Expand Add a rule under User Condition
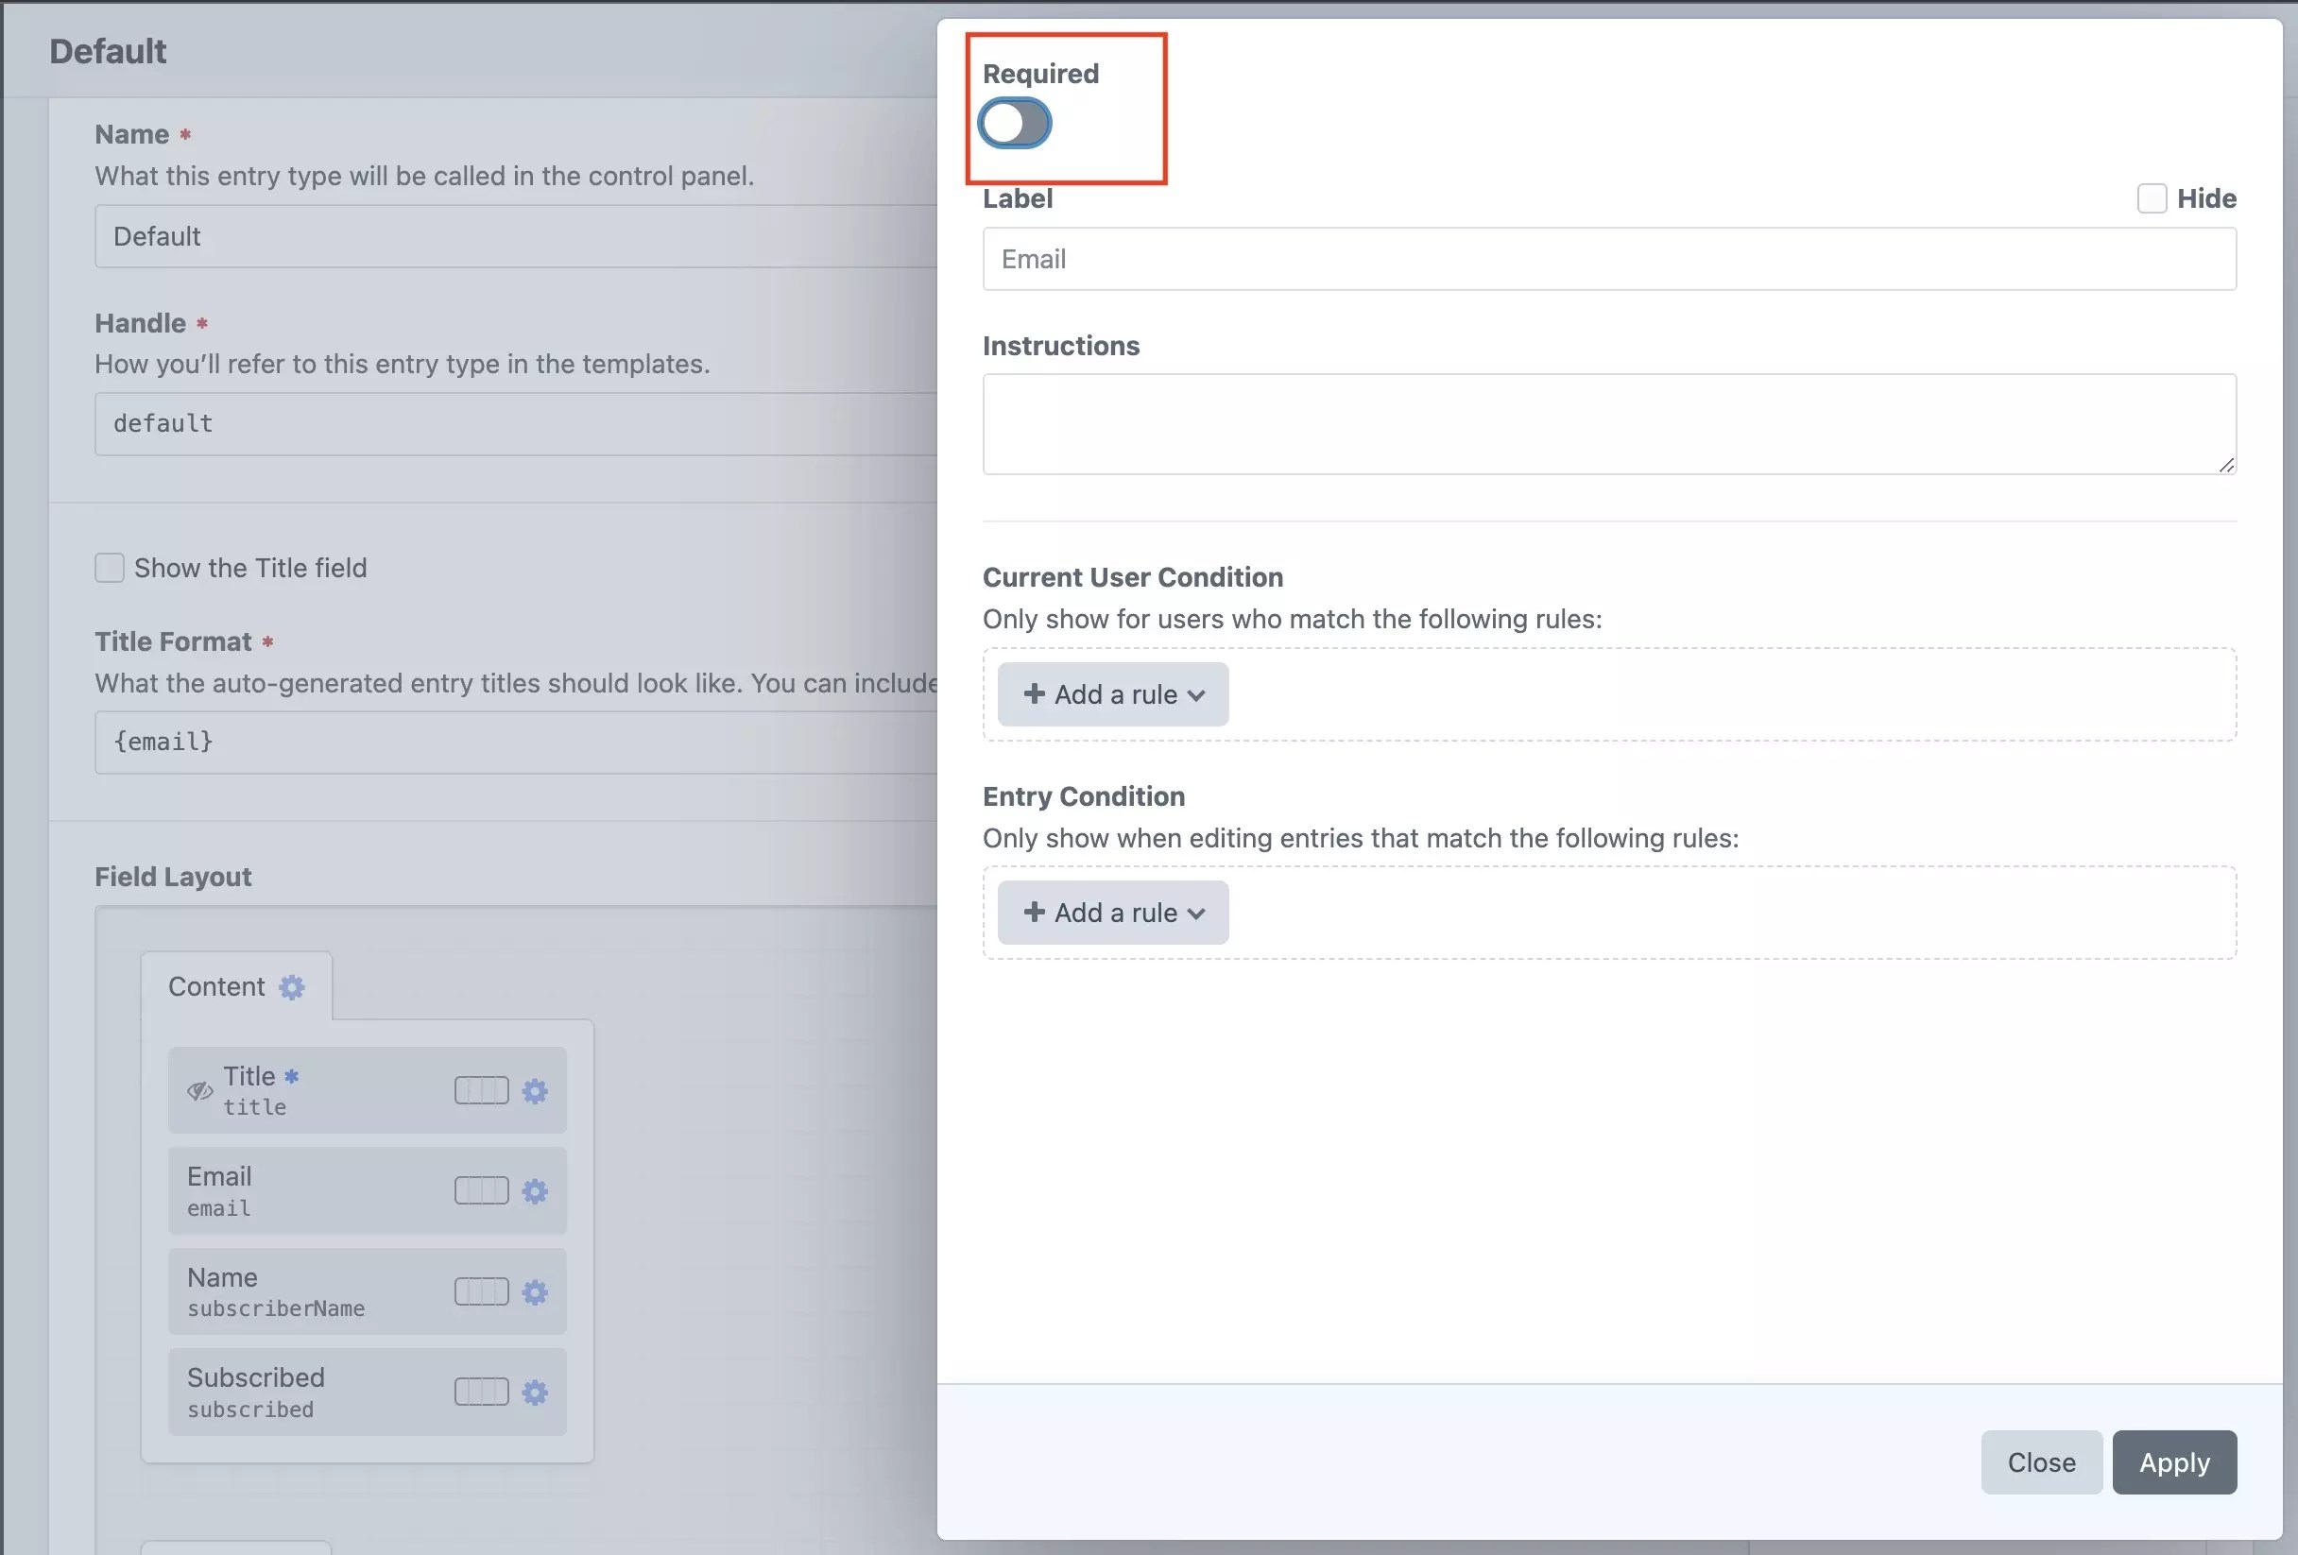Viewport: 2298px width, 1555px height. tap(1112, 694)
